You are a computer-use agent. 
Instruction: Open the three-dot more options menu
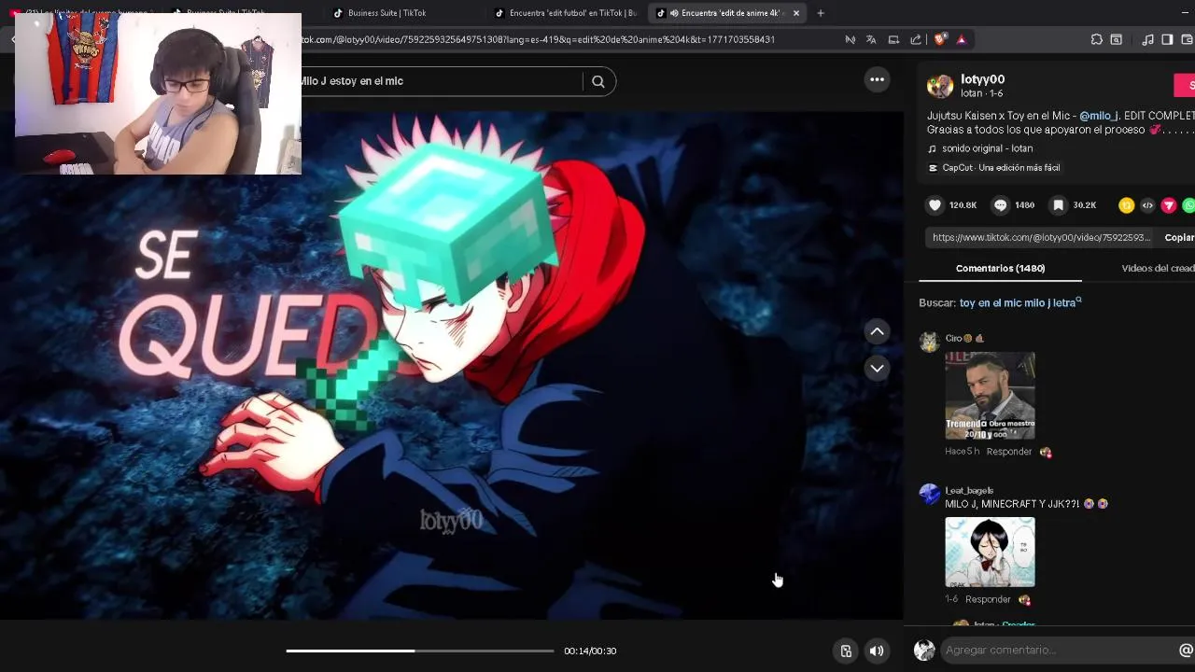point(877,80)
